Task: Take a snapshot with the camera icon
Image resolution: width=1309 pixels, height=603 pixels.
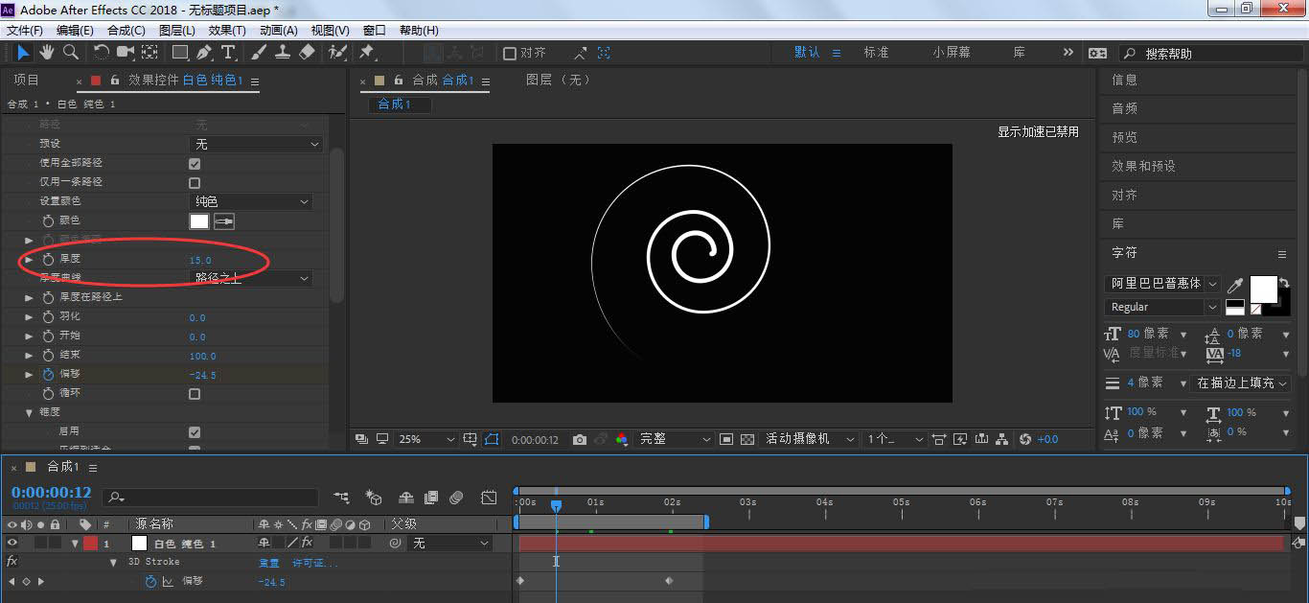Action: pyautogui.click(x=580, y=439)
